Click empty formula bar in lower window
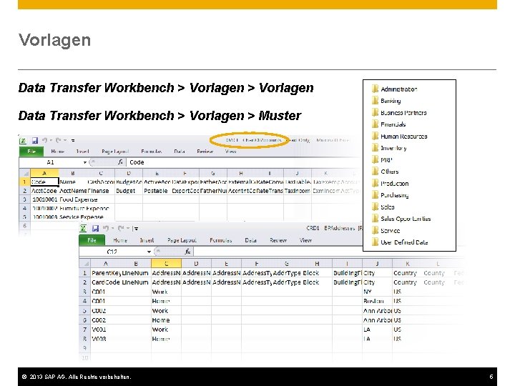 click(278, 252)
